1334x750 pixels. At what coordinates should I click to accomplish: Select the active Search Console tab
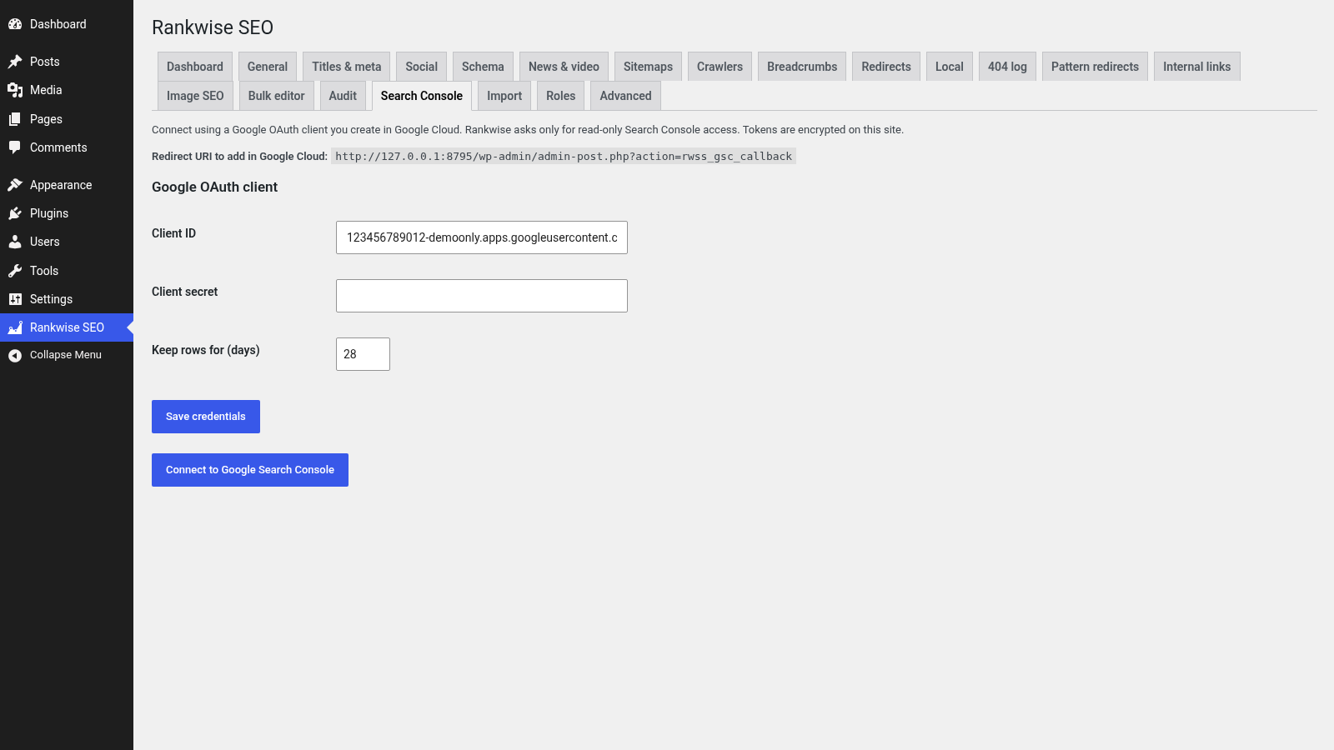pyautogui.click(x=422, y=96)
